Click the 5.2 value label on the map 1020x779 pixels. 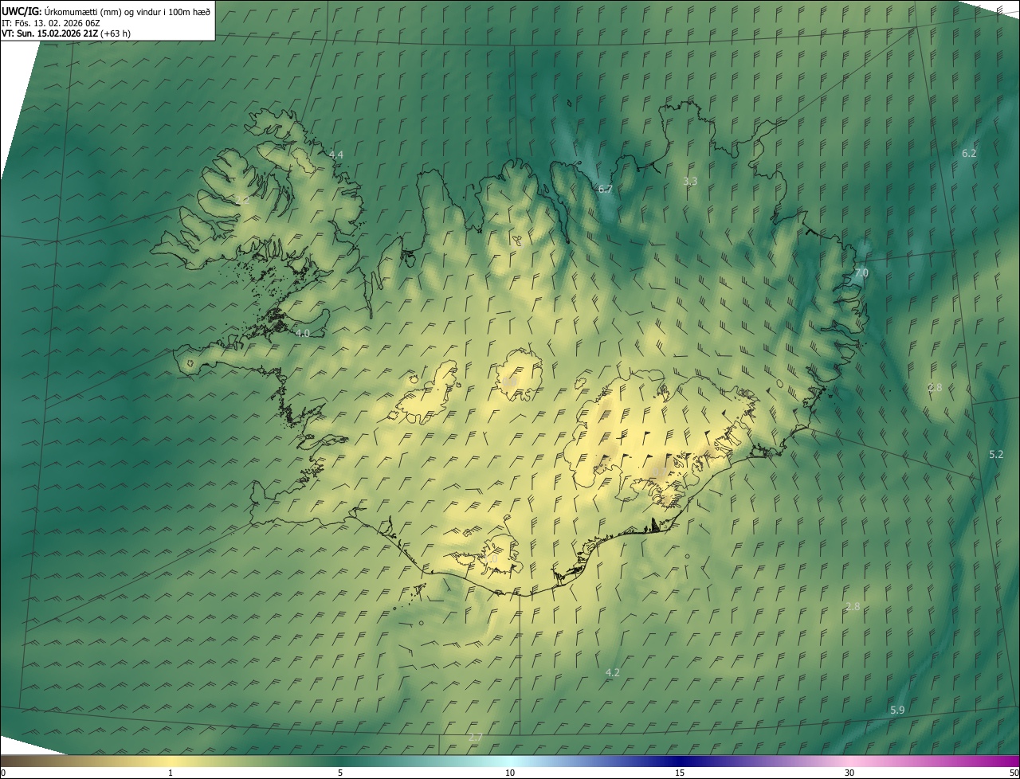click(996, 455)
